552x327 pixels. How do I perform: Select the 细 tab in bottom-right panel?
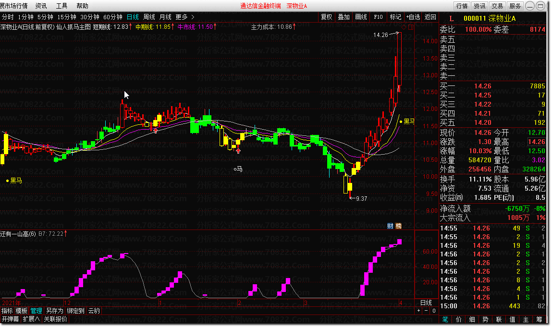472,320
